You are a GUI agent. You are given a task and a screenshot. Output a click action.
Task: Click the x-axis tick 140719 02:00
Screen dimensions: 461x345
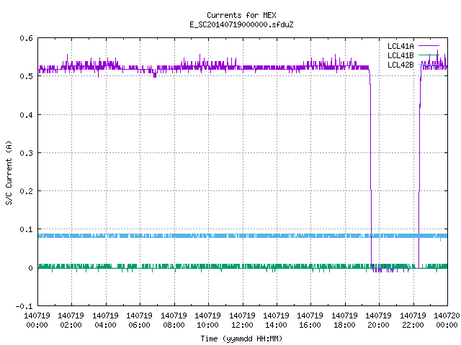[71, 321]
